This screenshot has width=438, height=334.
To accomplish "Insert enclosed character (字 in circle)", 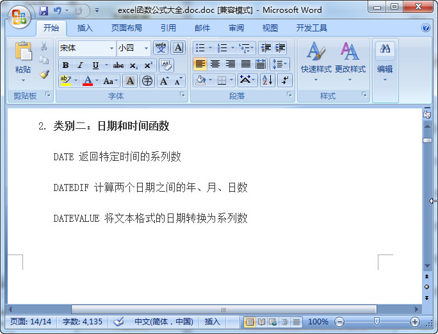I will [147, 81].
